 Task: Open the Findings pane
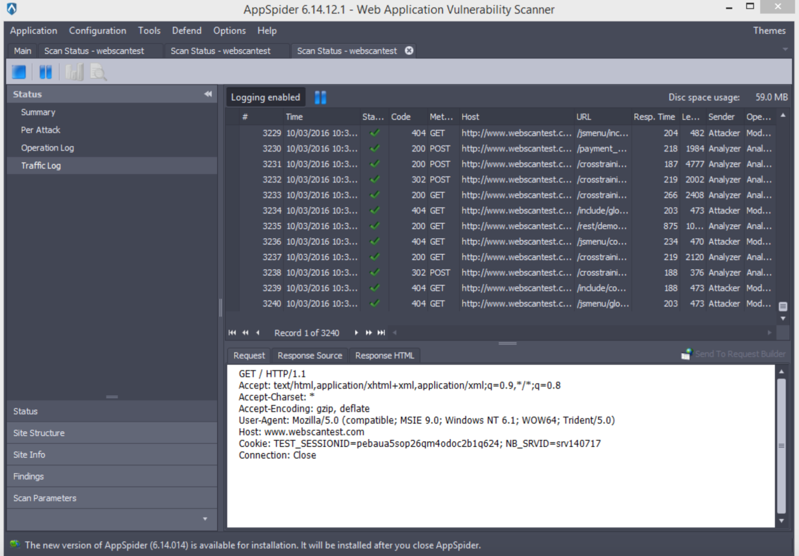112,476
